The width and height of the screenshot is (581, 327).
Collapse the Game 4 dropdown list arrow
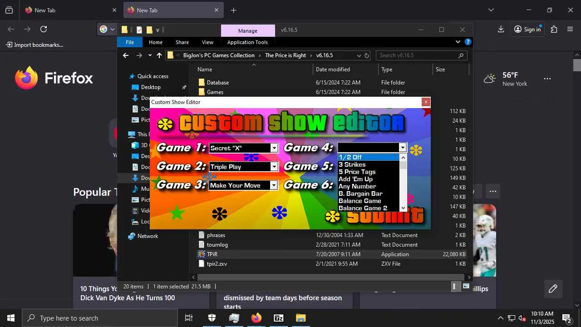403,148
